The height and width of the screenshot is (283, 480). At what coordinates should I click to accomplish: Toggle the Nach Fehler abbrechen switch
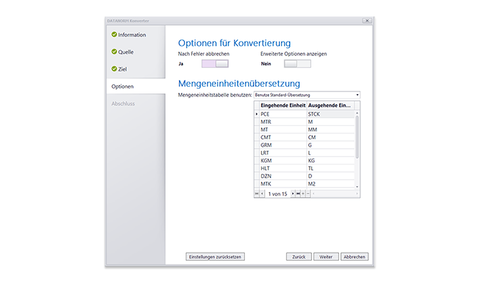click(x=215, y=64)
